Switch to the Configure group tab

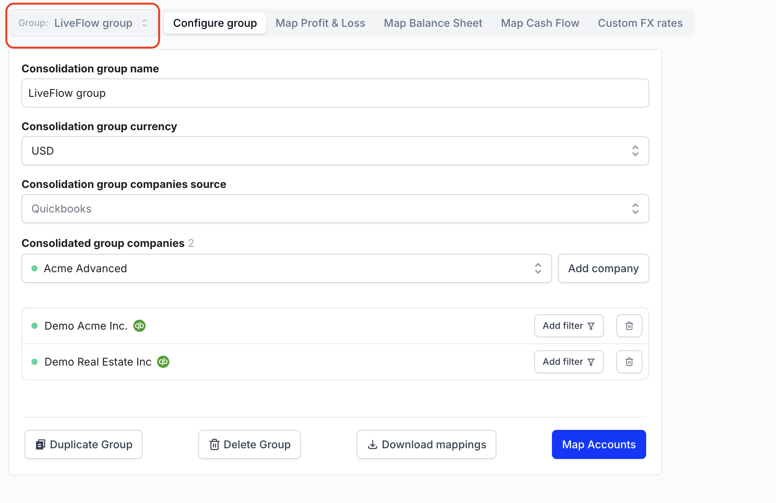pos(215,23)
